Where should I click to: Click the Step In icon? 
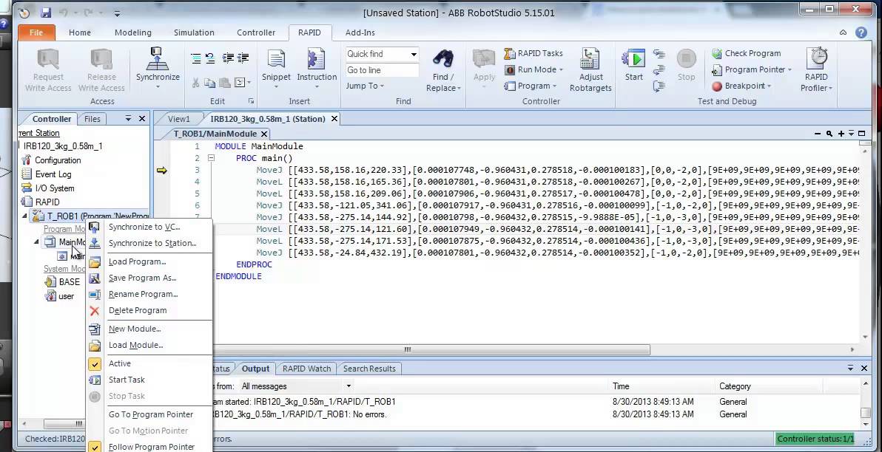[x=659, y=55]
